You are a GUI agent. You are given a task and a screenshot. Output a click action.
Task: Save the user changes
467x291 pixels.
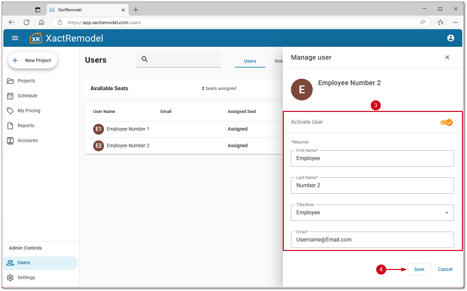point(419,269)
